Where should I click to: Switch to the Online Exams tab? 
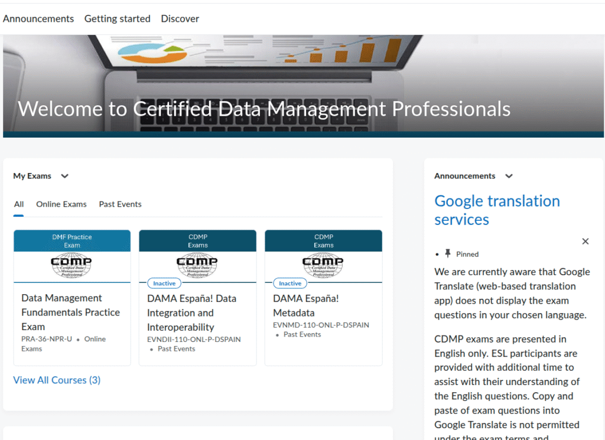coord(61,204)
